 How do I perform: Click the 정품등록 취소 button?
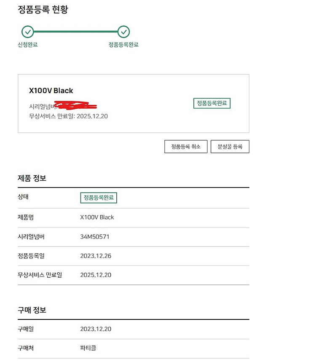(186, 147)
